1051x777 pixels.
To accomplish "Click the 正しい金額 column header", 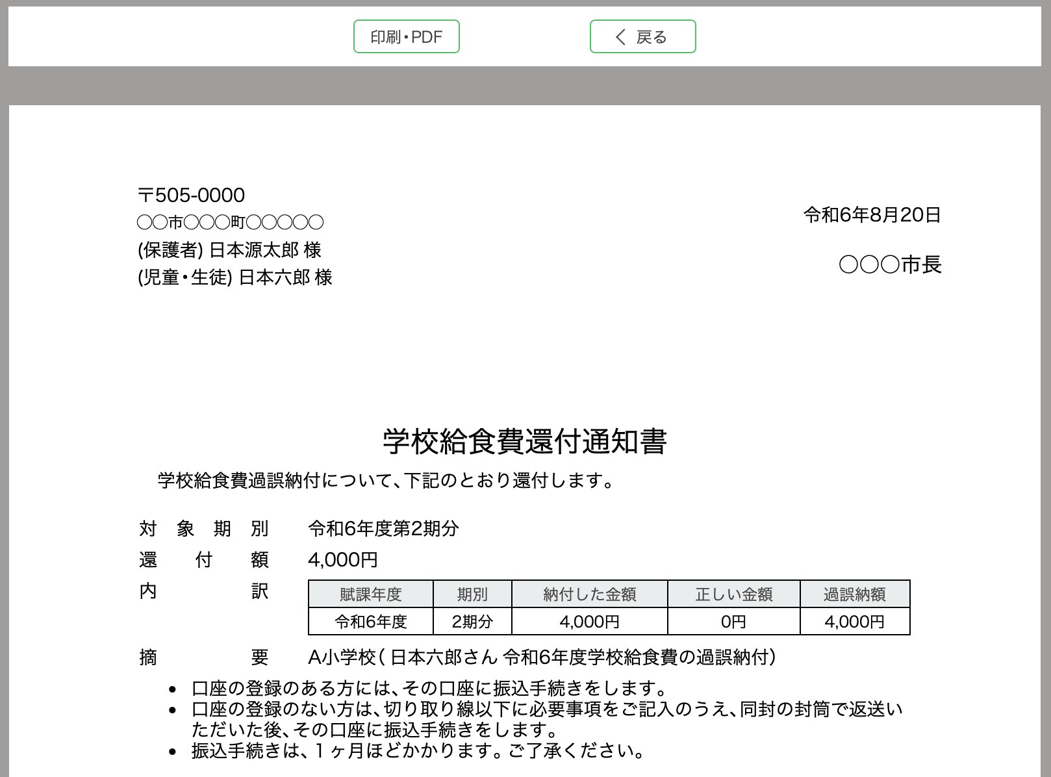I will pos(733,594).
